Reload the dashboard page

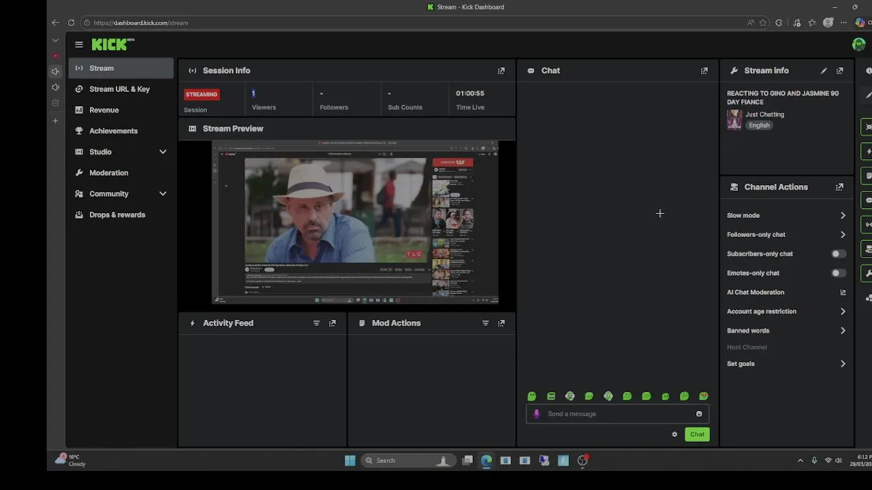click(x=71, y=22)
